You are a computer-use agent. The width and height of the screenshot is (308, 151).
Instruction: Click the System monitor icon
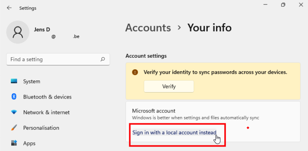(14, 81)
